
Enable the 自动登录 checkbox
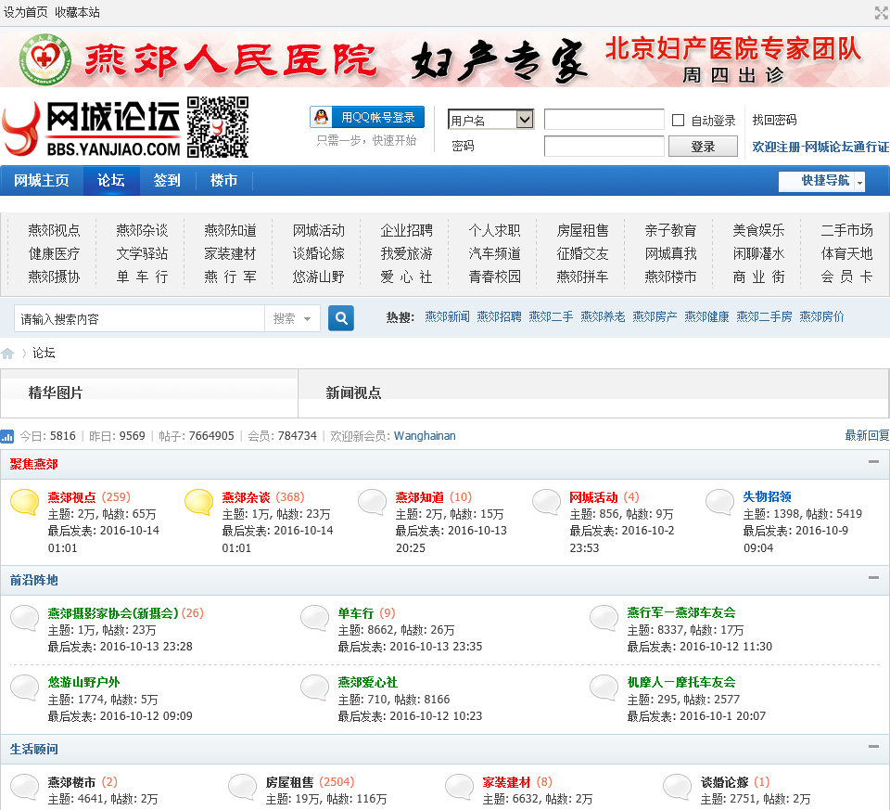(x=678, y=120)
